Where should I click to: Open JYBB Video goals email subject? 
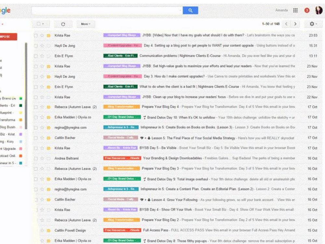click(x=193, y=35)
